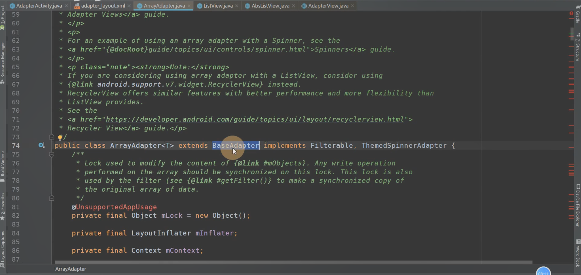
Task: Click the horizontal scrollbar of the editor
Action: click(x=293, y=262)
